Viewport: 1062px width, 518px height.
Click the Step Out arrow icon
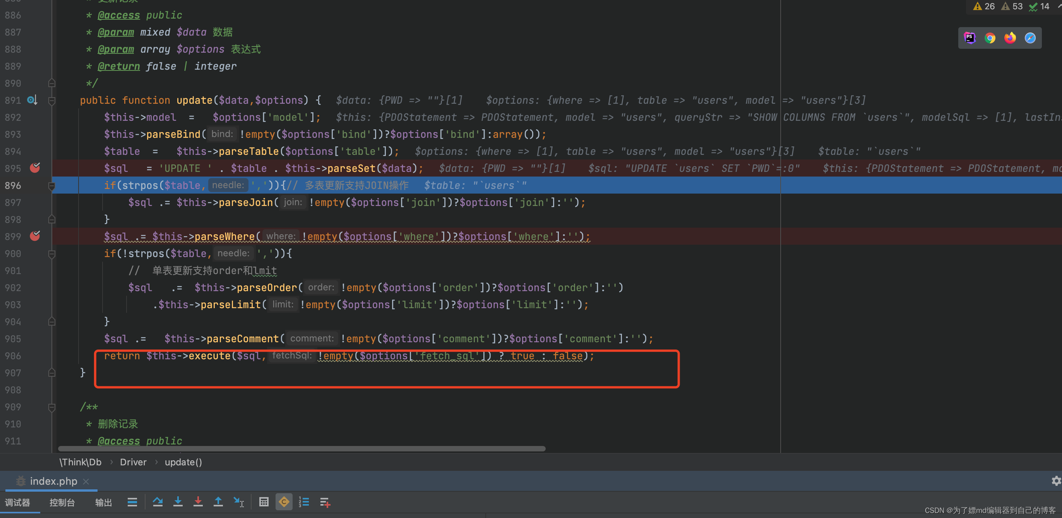tap(218, 502)
